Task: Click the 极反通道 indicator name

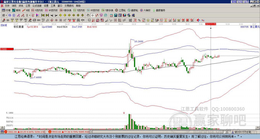Action: (x=19, y=27)
